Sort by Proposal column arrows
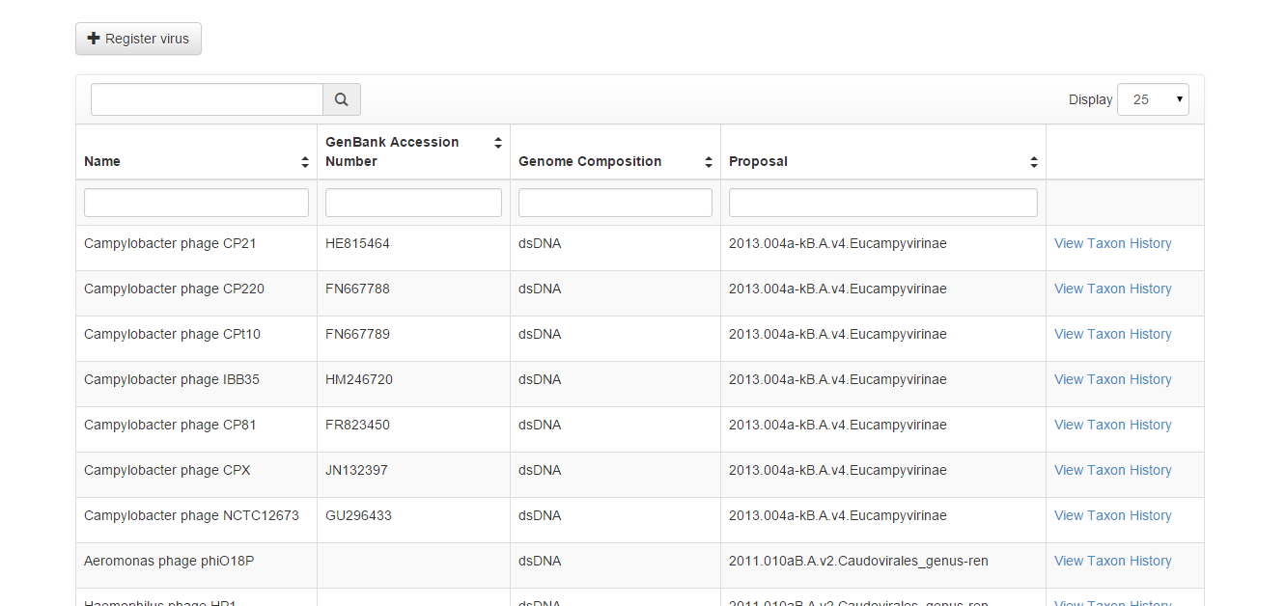This screenshot has width=1286, height=606. click(x=1034, y=162)
